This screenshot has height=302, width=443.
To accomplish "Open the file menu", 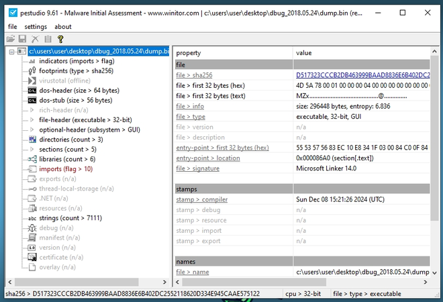I will click(x=12, y=27).
